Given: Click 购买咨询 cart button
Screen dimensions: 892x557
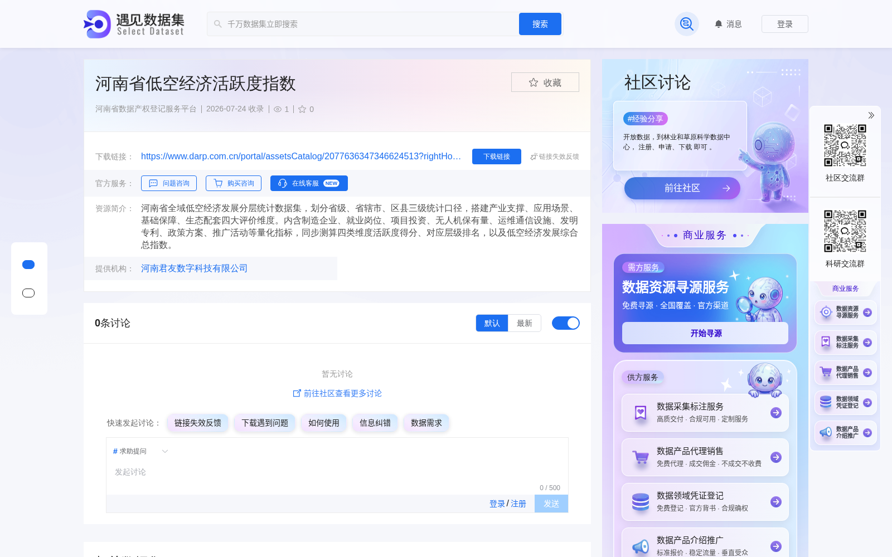Looking at the screenshot, I should (x=234, y=183).
